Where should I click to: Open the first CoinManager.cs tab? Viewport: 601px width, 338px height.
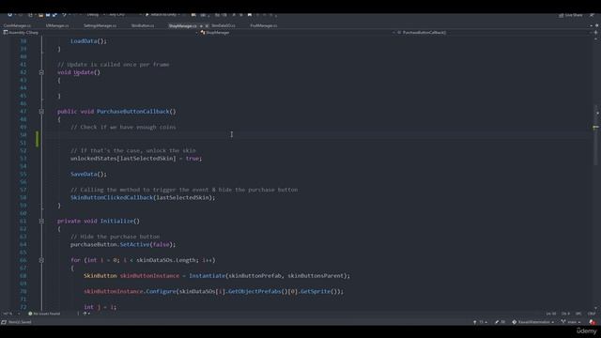pyautogui.click(x=17, y=25)
